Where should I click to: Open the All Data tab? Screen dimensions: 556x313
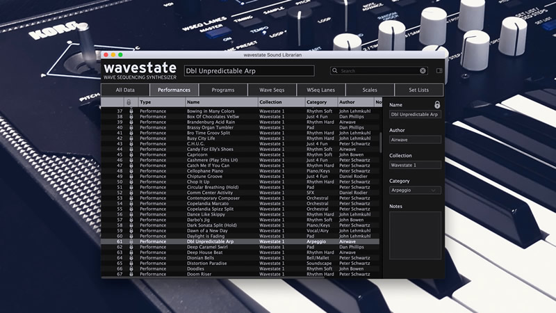coord(125,90)
